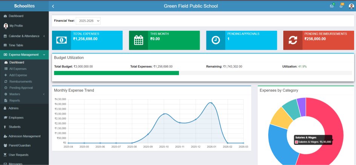Click the calendar icon on This Month card

click(139, 40)
